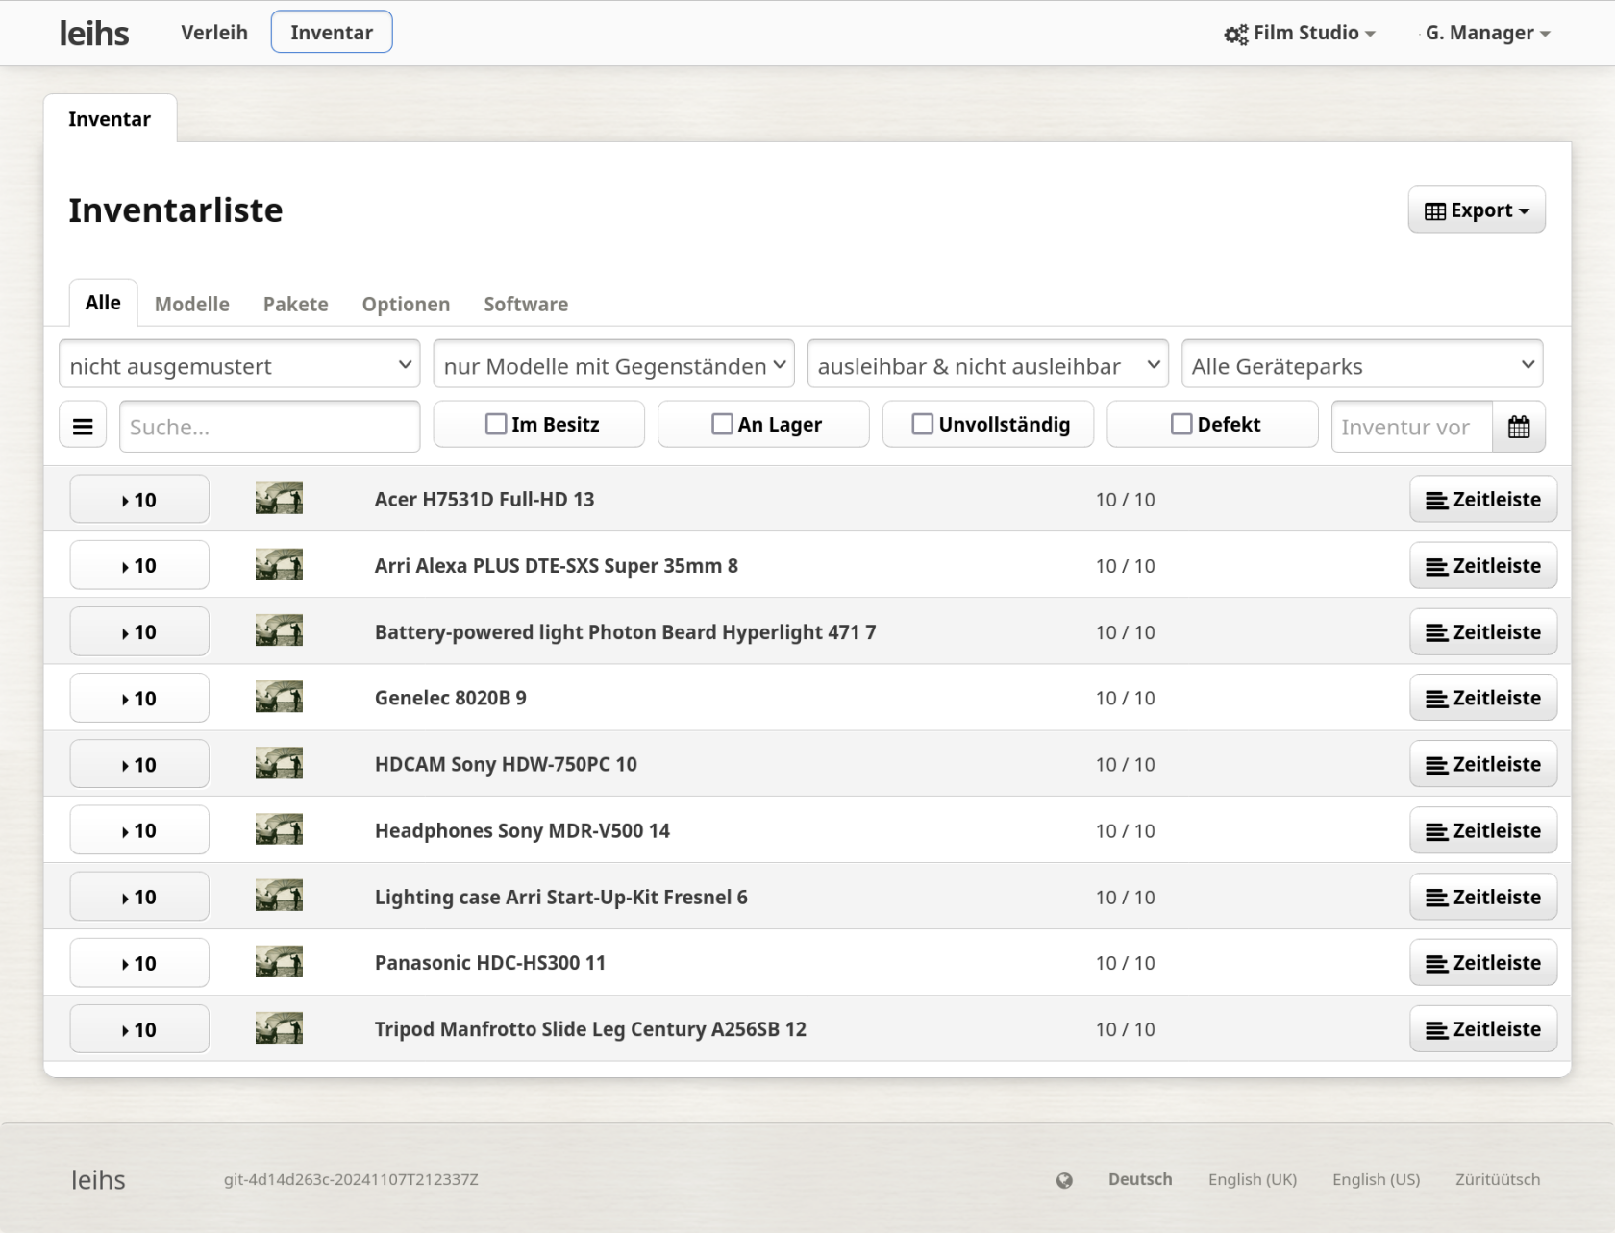Click thumbnail image of Genelec 8020B 9
Viewport: 1615px width, 1233px height.
(279, 698)
